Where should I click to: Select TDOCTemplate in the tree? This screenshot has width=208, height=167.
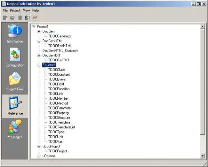59,122
